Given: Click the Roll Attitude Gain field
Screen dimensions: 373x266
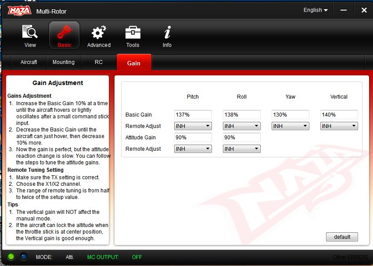Looking at the screenshot, I should (x=241, y=138).
